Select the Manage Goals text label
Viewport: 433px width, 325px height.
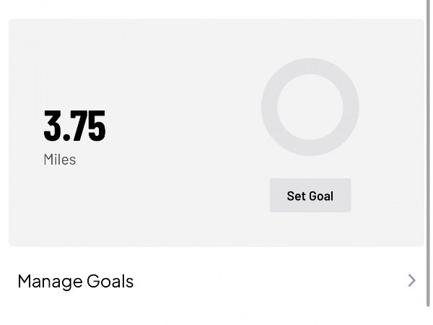coord(76,281)
